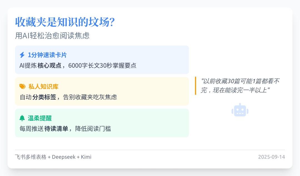Click the phrase 6000字长文30秒掌握要点
The width and height of the screenshot is (300, 176).
click(102, 66)
